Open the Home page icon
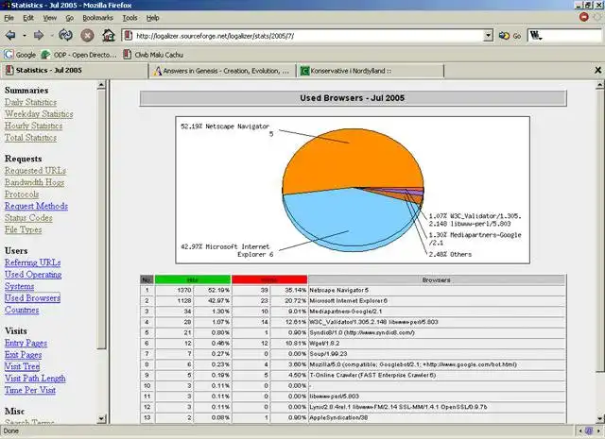The width and height of the screenshot is (605, 439). [x=109, y=36]
